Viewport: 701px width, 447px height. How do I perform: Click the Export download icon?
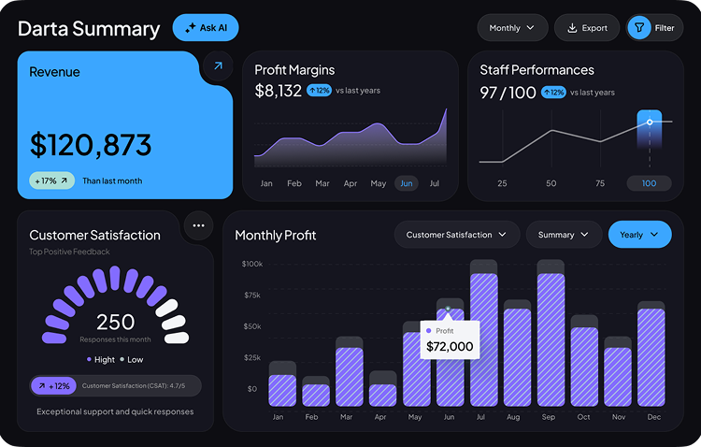pos(572,28)
